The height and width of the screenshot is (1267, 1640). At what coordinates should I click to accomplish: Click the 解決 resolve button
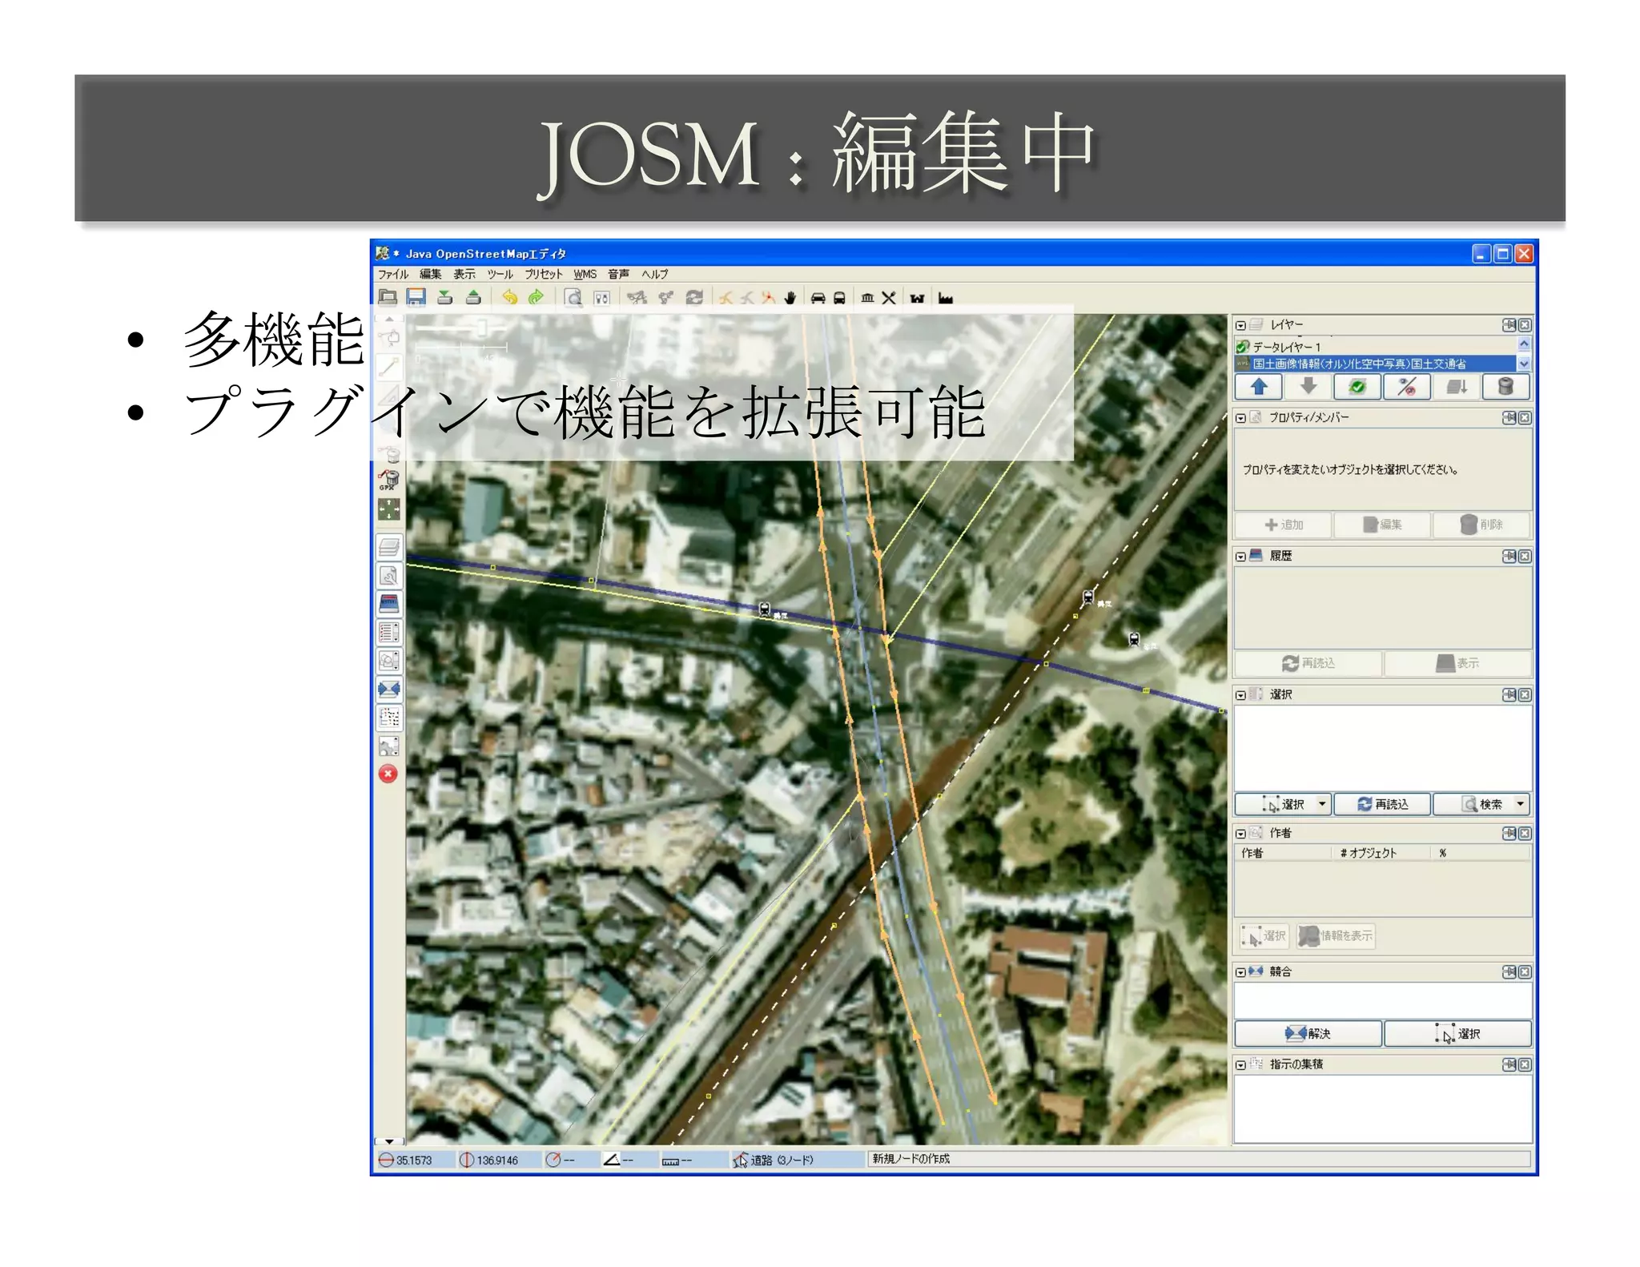(x=1308, y=1033)
